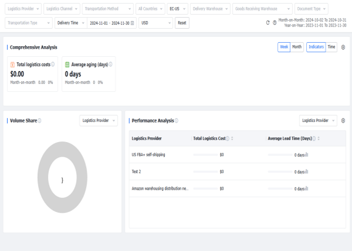
Task: Open the Delivery Time type dropdown
Action: click(x=71, y=23)
